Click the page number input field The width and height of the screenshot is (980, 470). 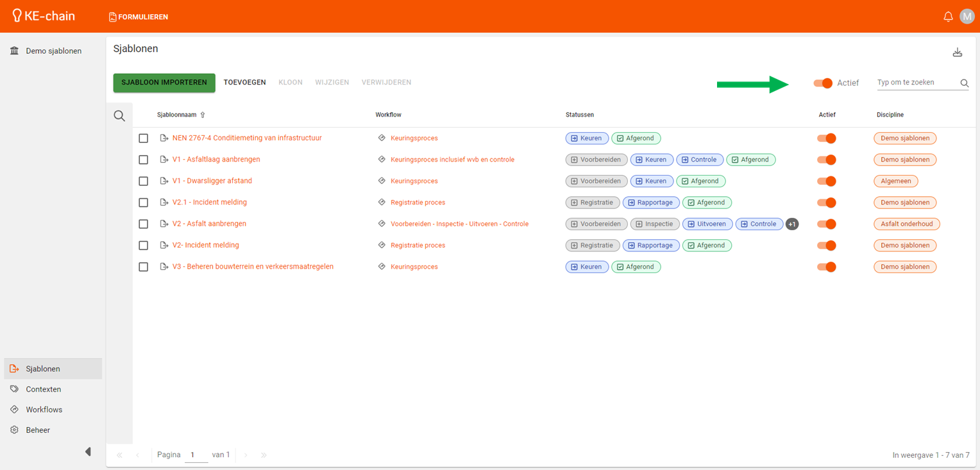pyautogui.click(x=196, y=455)
